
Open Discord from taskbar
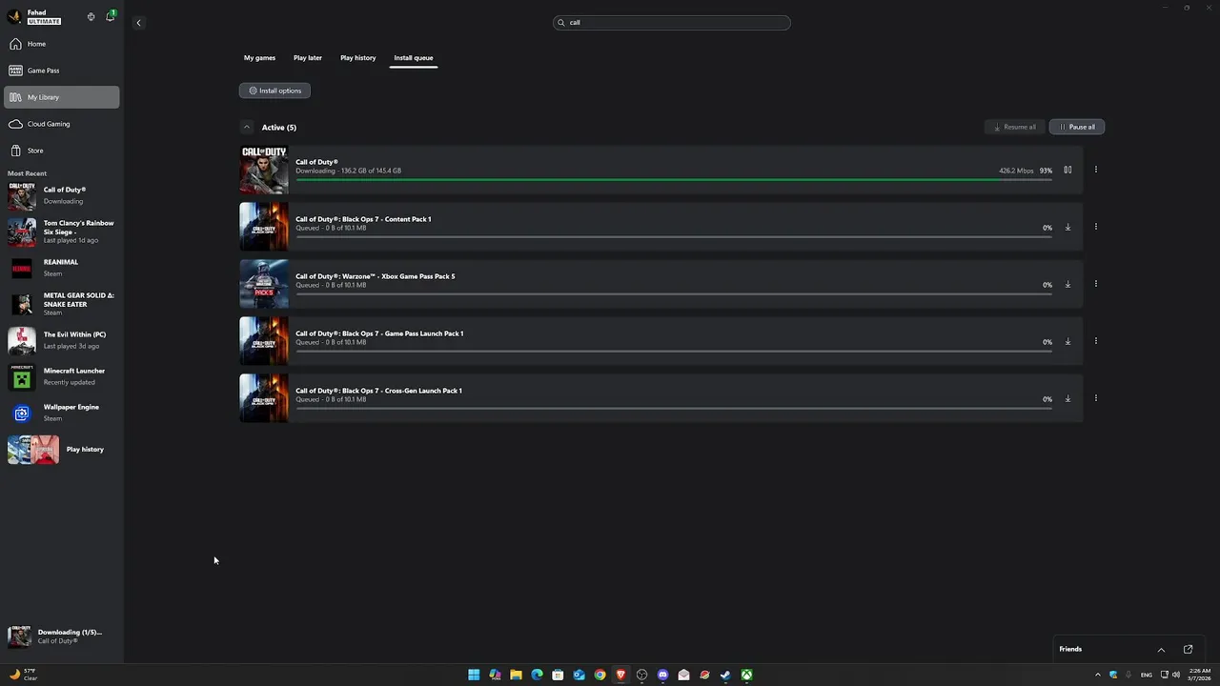pos(662,675)
